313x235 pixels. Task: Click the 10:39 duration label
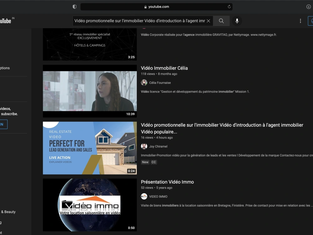[x=130, y=114]
